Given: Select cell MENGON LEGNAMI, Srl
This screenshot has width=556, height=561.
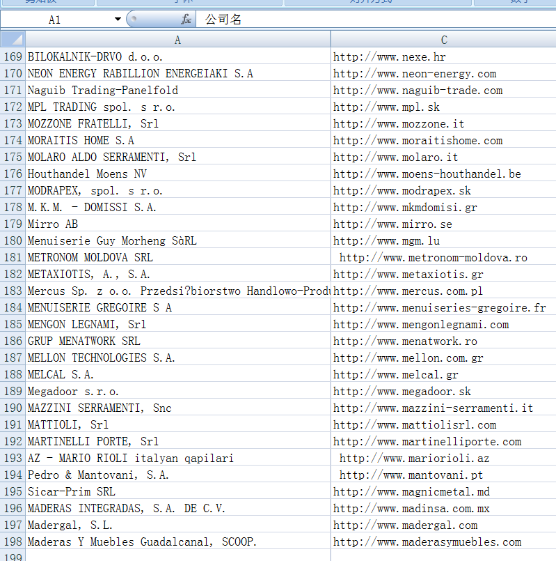Looking at the screenshot, I should (x=178, y=324).
